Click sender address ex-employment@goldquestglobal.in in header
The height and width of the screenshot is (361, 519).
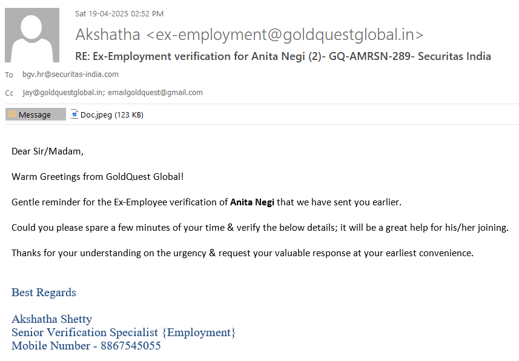click(x=285, y=35)
